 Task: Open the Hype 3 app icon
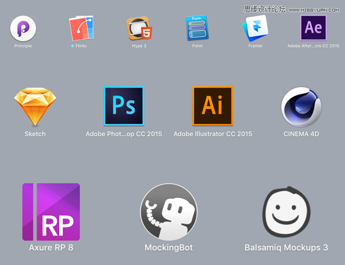point(139,28)
